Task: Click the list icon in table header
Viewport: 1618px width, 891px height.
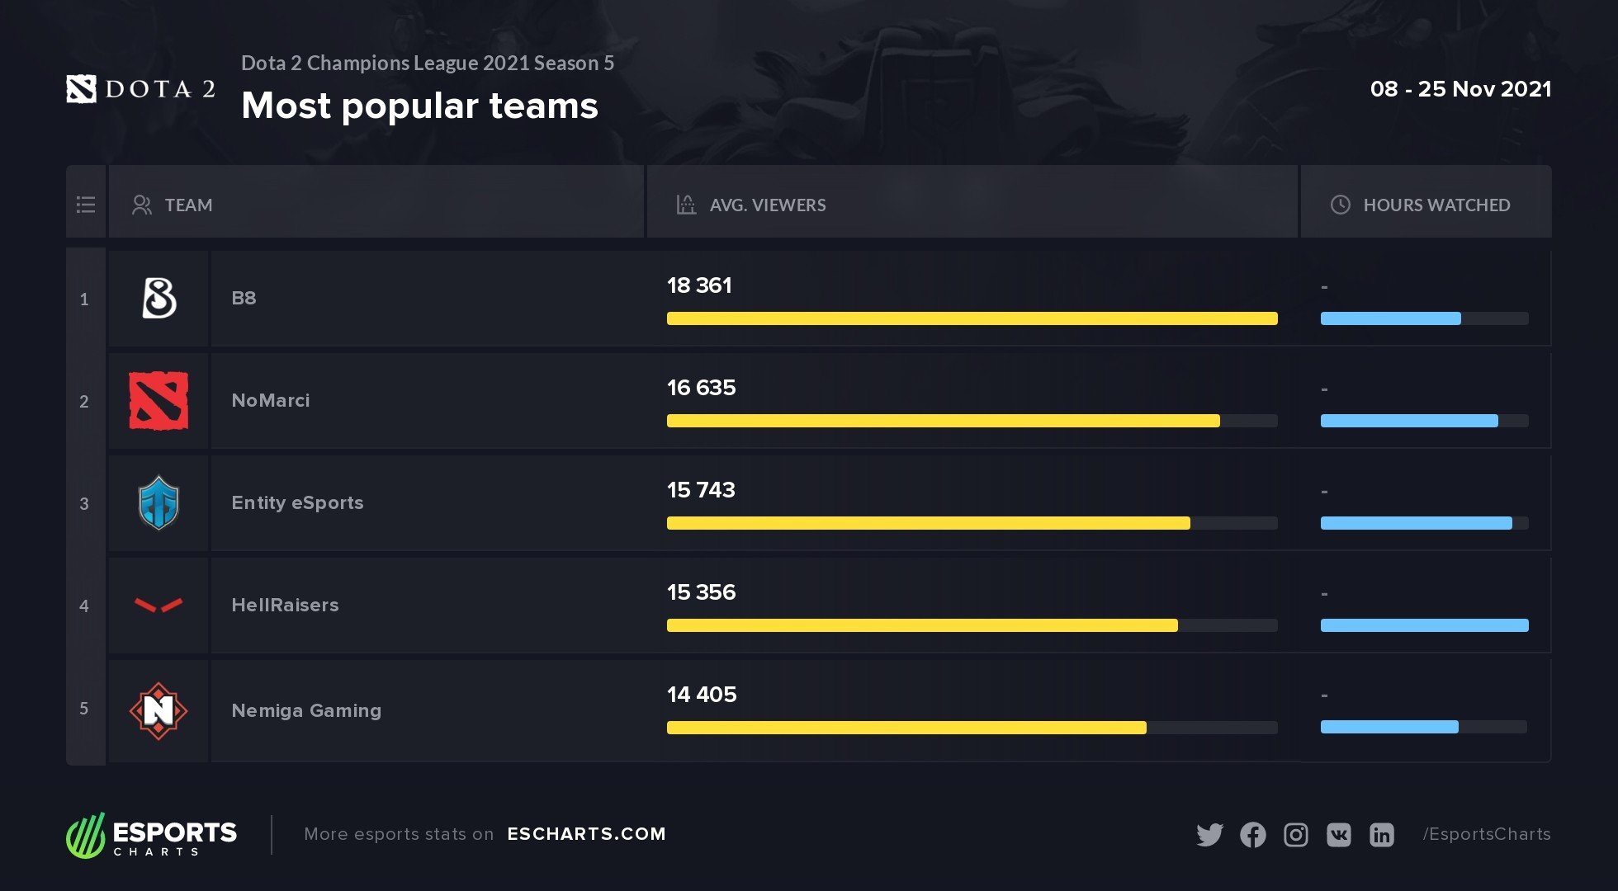Action: (86, 205)
